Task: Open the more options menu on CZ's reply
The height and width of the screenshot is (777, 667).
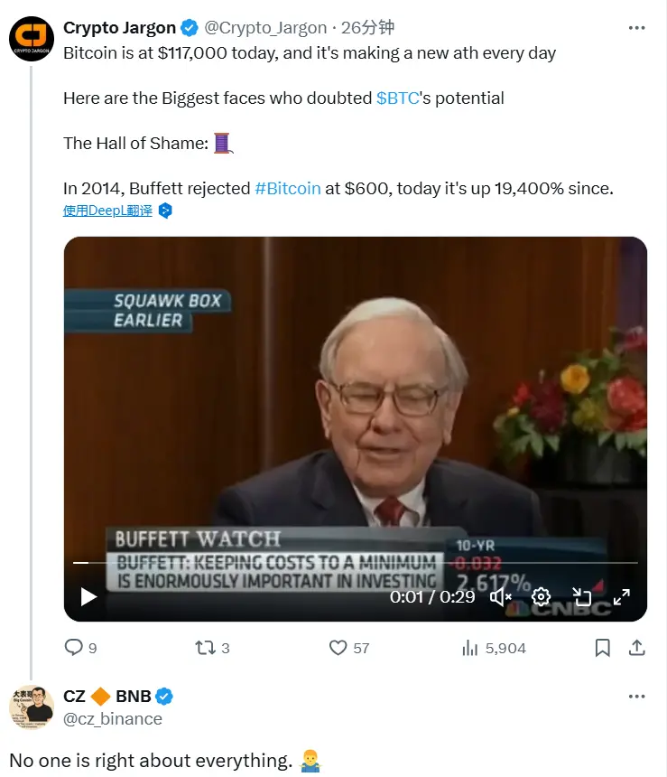Action: click(637, 696)
